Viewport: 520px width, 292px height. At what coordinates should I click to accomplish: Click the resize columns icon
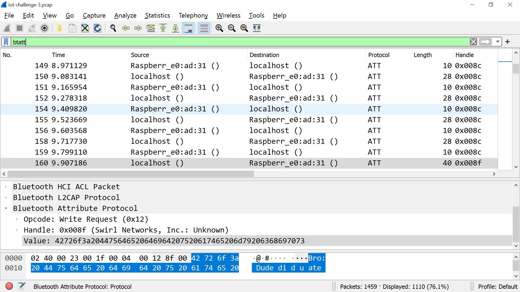pyautogui.click(x=256, y=28)
